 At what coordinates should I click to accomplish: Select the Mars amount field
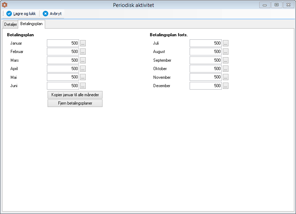63,60
